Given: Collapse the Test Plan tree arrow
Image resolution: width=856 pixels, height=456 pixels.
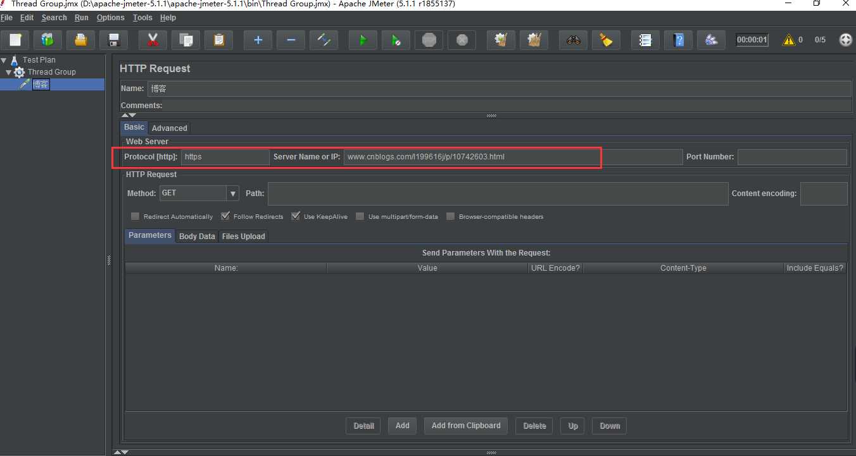Looking at the screenshot, I should [x=4, y=60].
